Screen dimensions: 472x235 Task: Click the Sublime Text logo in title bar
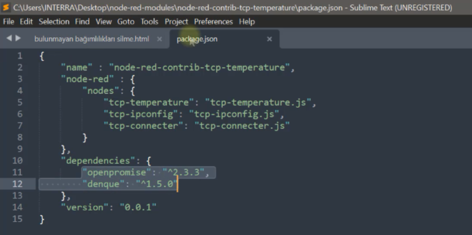(6, 7)
